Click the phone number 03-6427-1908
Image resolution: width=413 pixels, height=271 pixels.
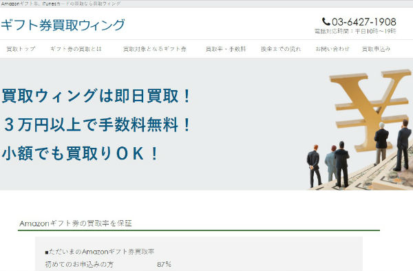pyautogui.click(x=364, y=22)
